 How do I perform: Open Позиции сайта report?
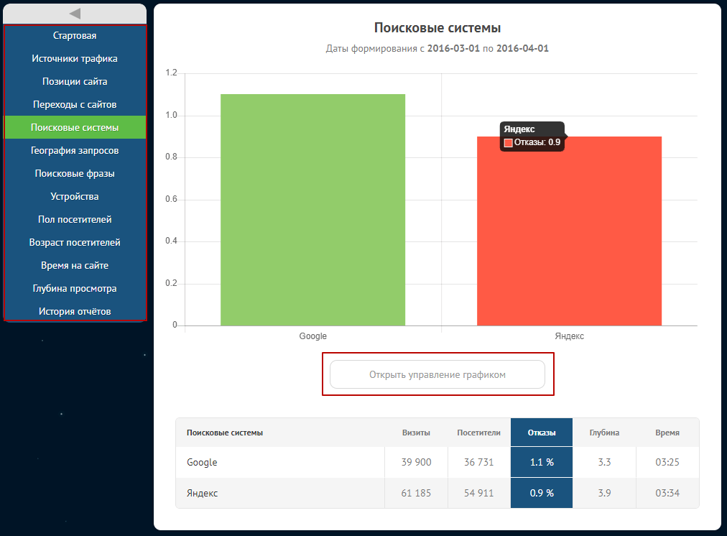point(75,82)
